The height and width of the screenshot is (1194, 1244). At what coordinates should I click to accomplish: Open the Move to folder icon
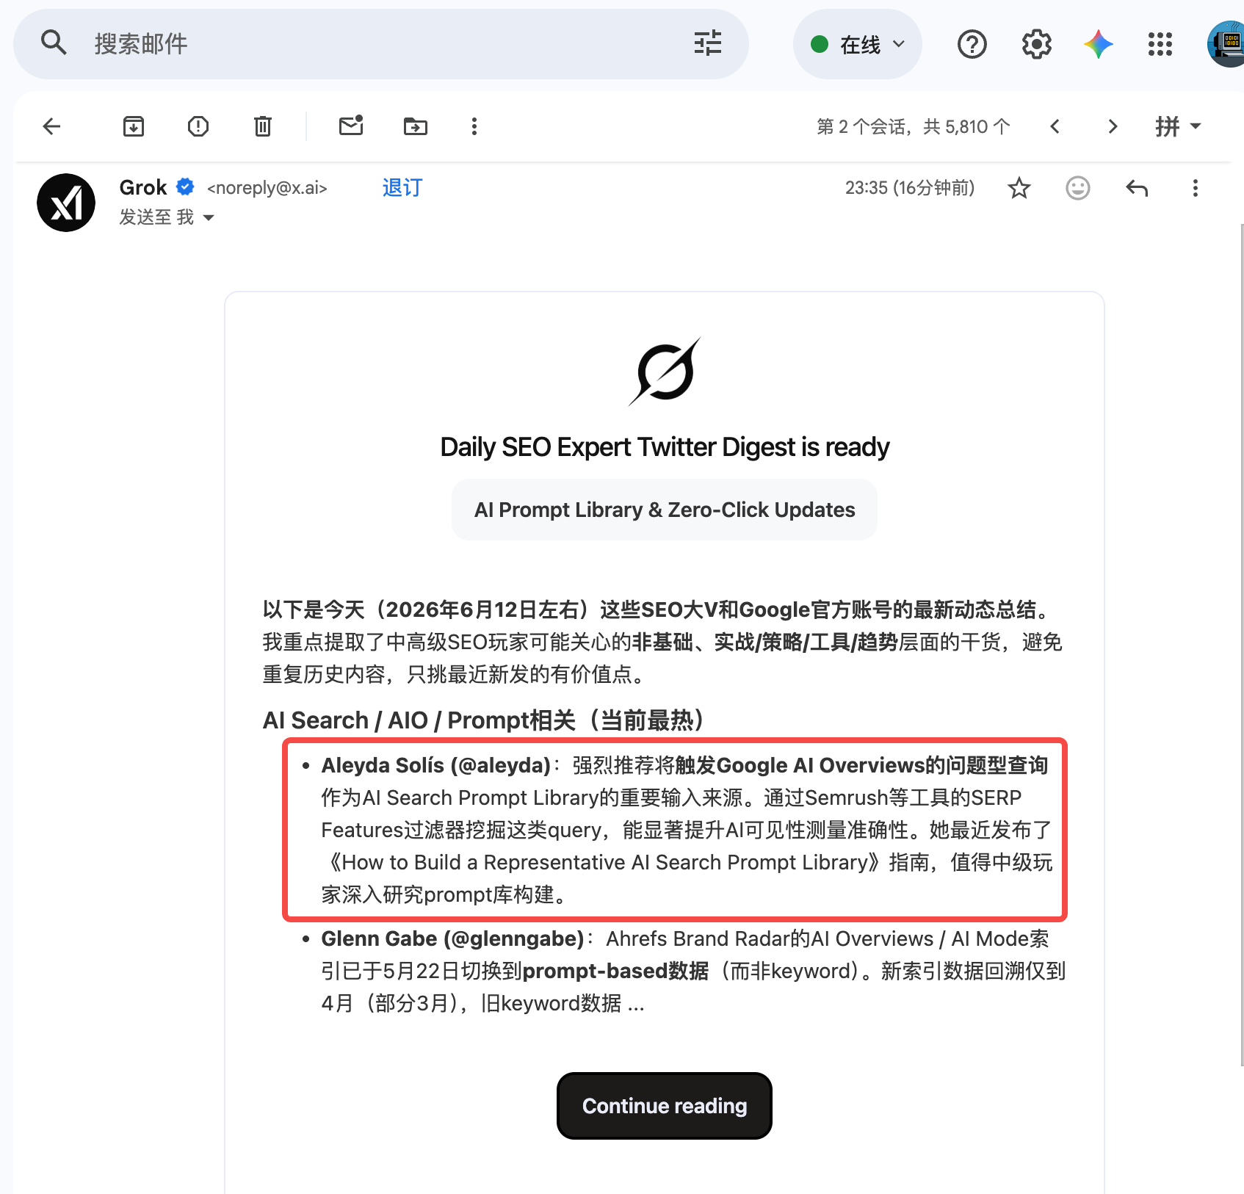416,126
